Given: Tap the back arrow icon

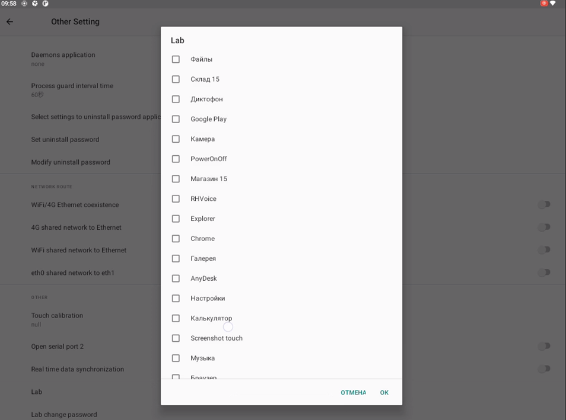Looking at the screenshot, I should tap(9, 22).
